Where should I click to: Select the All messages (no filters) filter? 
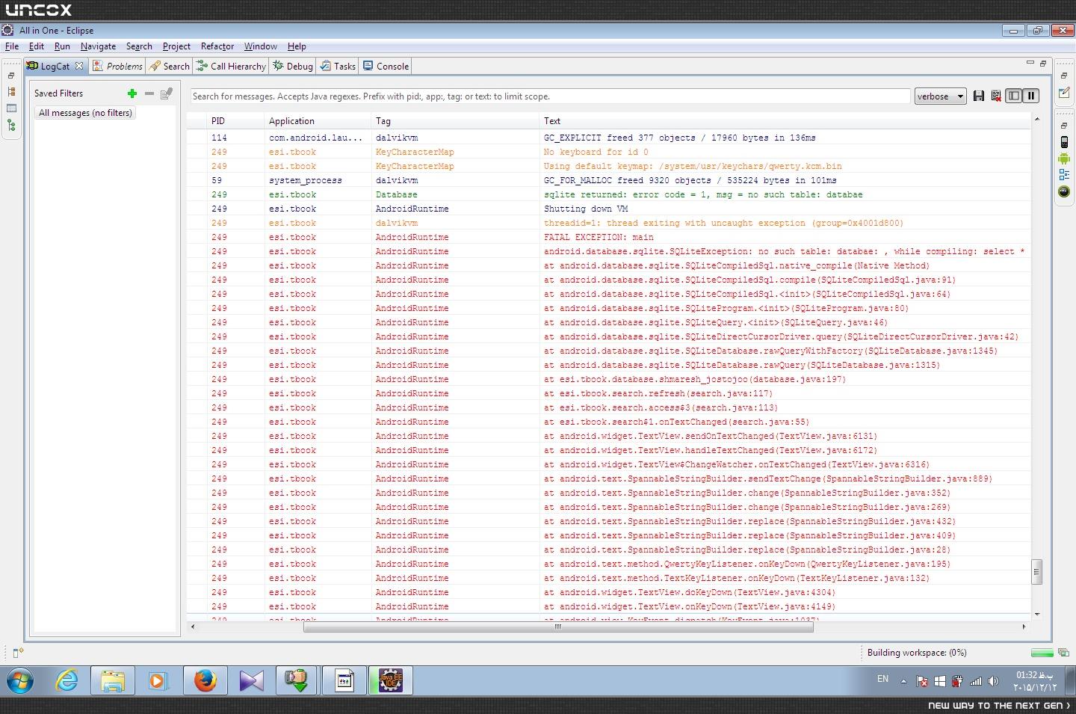[85, 113]
